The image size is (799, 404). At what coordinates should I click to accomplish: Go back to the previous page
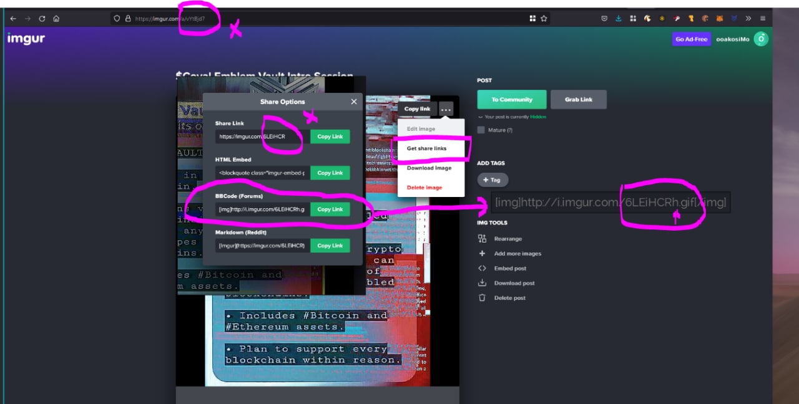13,19
